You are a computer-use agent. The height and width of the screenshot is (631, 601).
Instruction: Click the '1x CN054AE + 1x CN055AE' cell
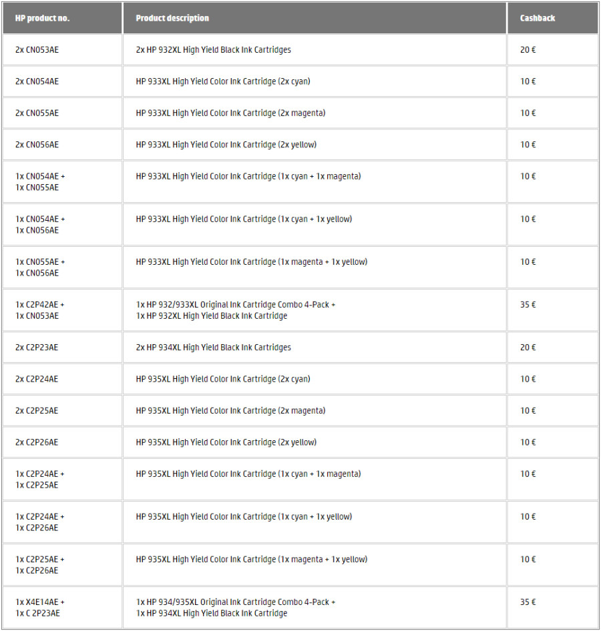tap(62, 182)
